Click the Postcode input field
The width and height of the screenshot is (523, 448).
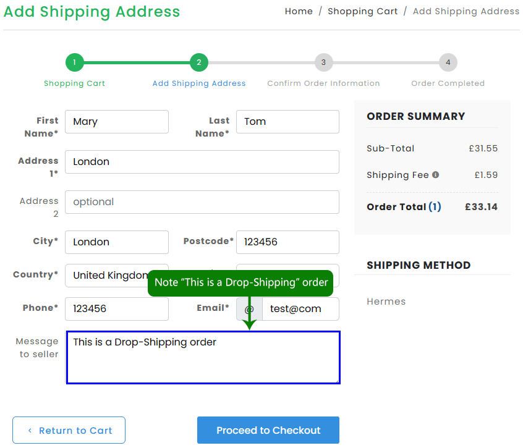(x=287, y=242)
